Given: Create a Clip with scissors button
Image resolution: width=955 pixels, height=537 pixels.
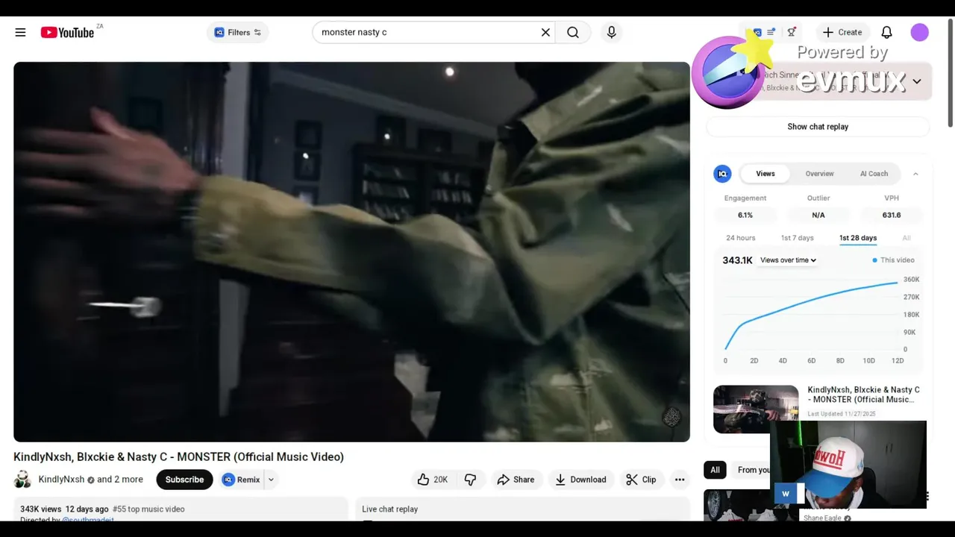Looking at the screenshot, I should pyautogui.click(x=641, y=480).
